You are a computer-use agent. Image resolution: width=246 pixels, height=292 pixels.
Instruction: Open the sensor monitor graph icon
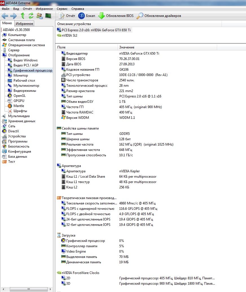click(x=48, y=16)
